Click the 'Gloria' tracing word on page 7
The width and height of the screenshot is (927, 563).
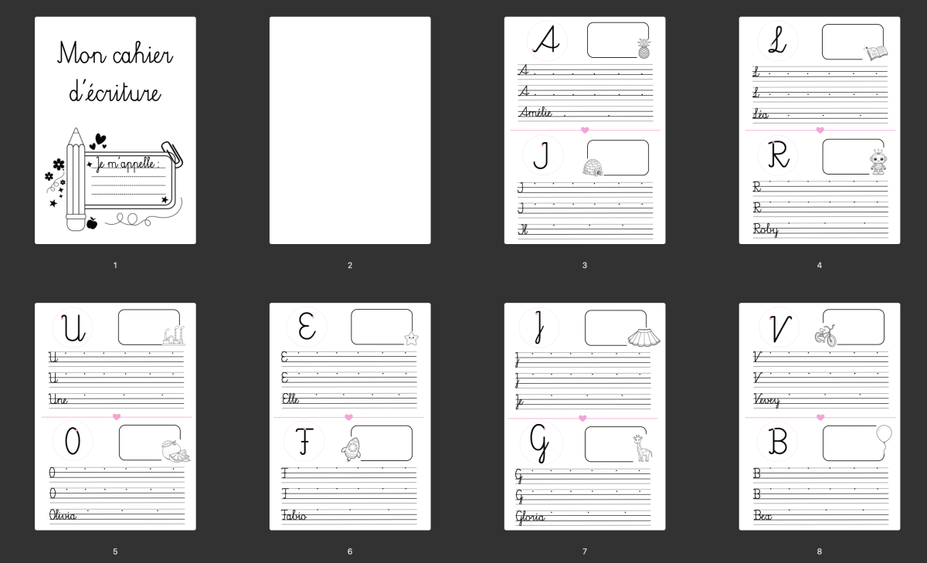tap(530, 517)
